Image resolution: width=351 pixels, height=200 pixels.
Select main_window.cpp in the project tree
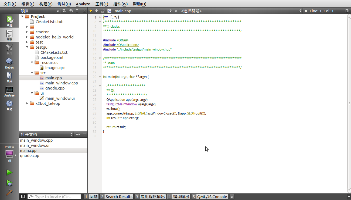click(x=62, y=83)
